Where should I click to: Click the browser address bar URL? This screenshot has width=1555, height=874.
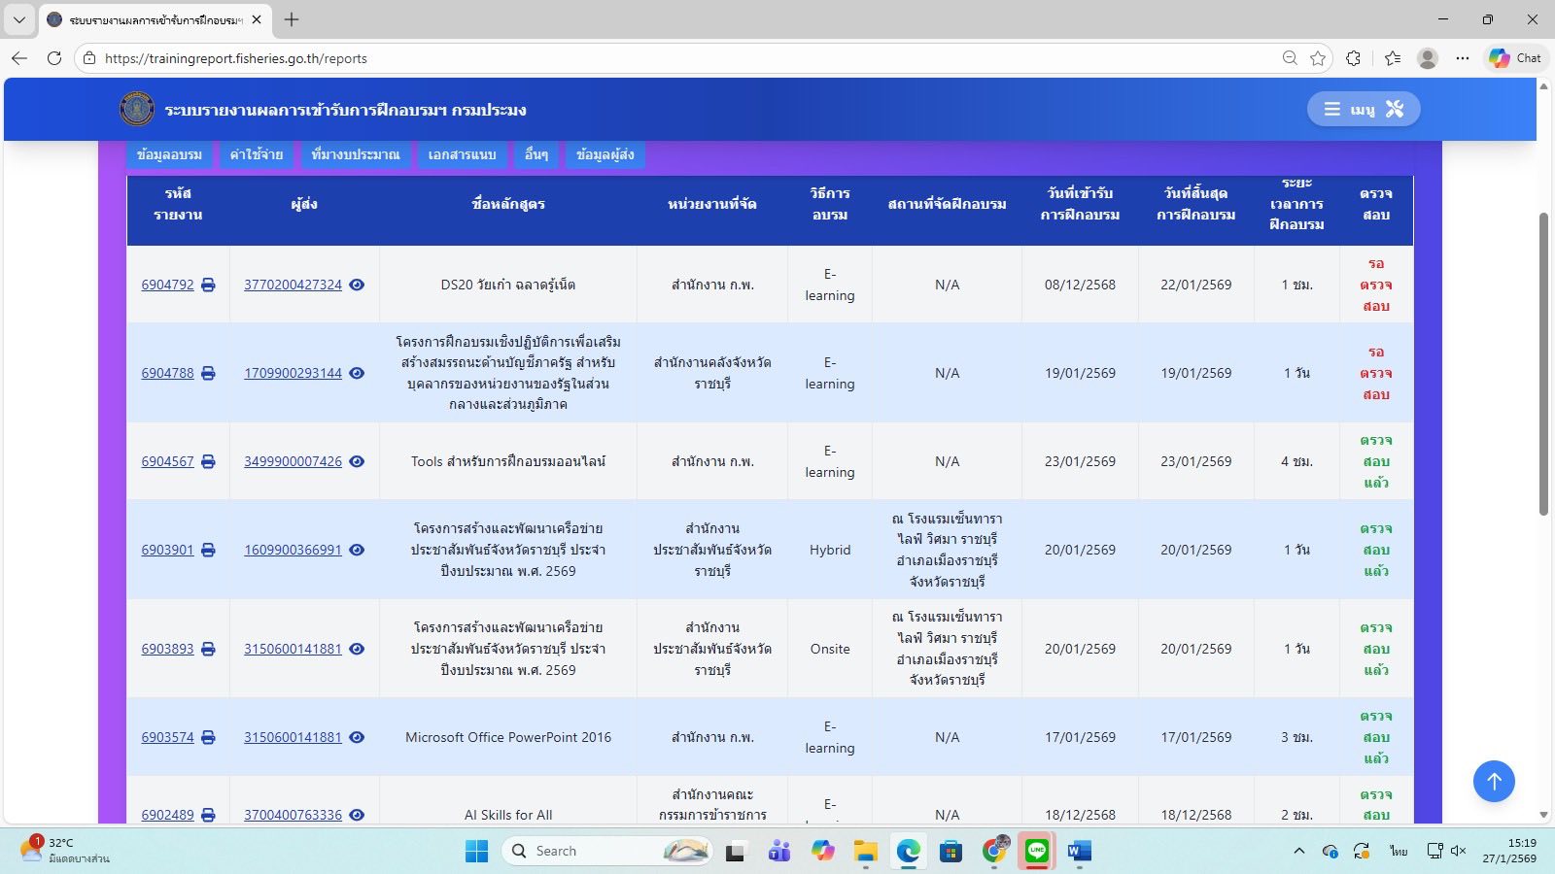click(236, 58)
